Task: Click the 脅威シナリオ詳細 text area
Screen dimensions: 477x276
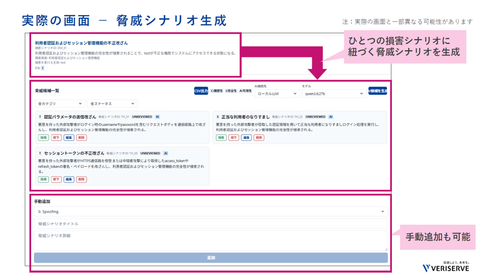Action: point(211,240)
